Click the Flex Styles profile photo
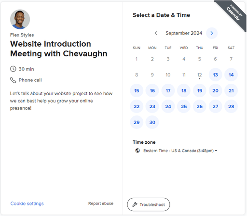This screenshot has height=216, width=247. tap(20, 19)
